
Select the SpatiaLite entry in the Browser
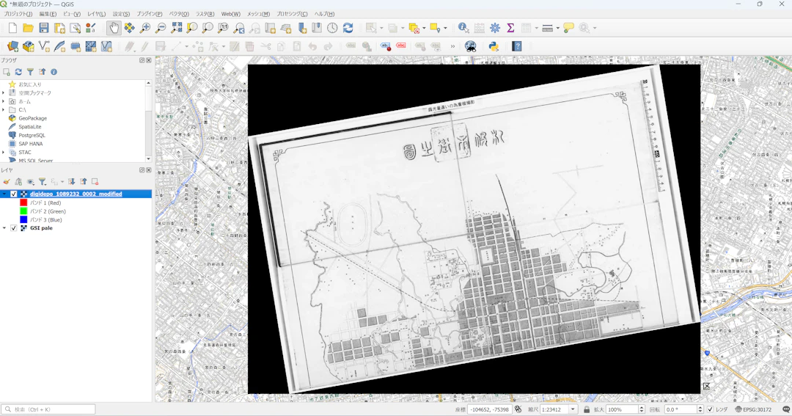(x=30, y=127)
